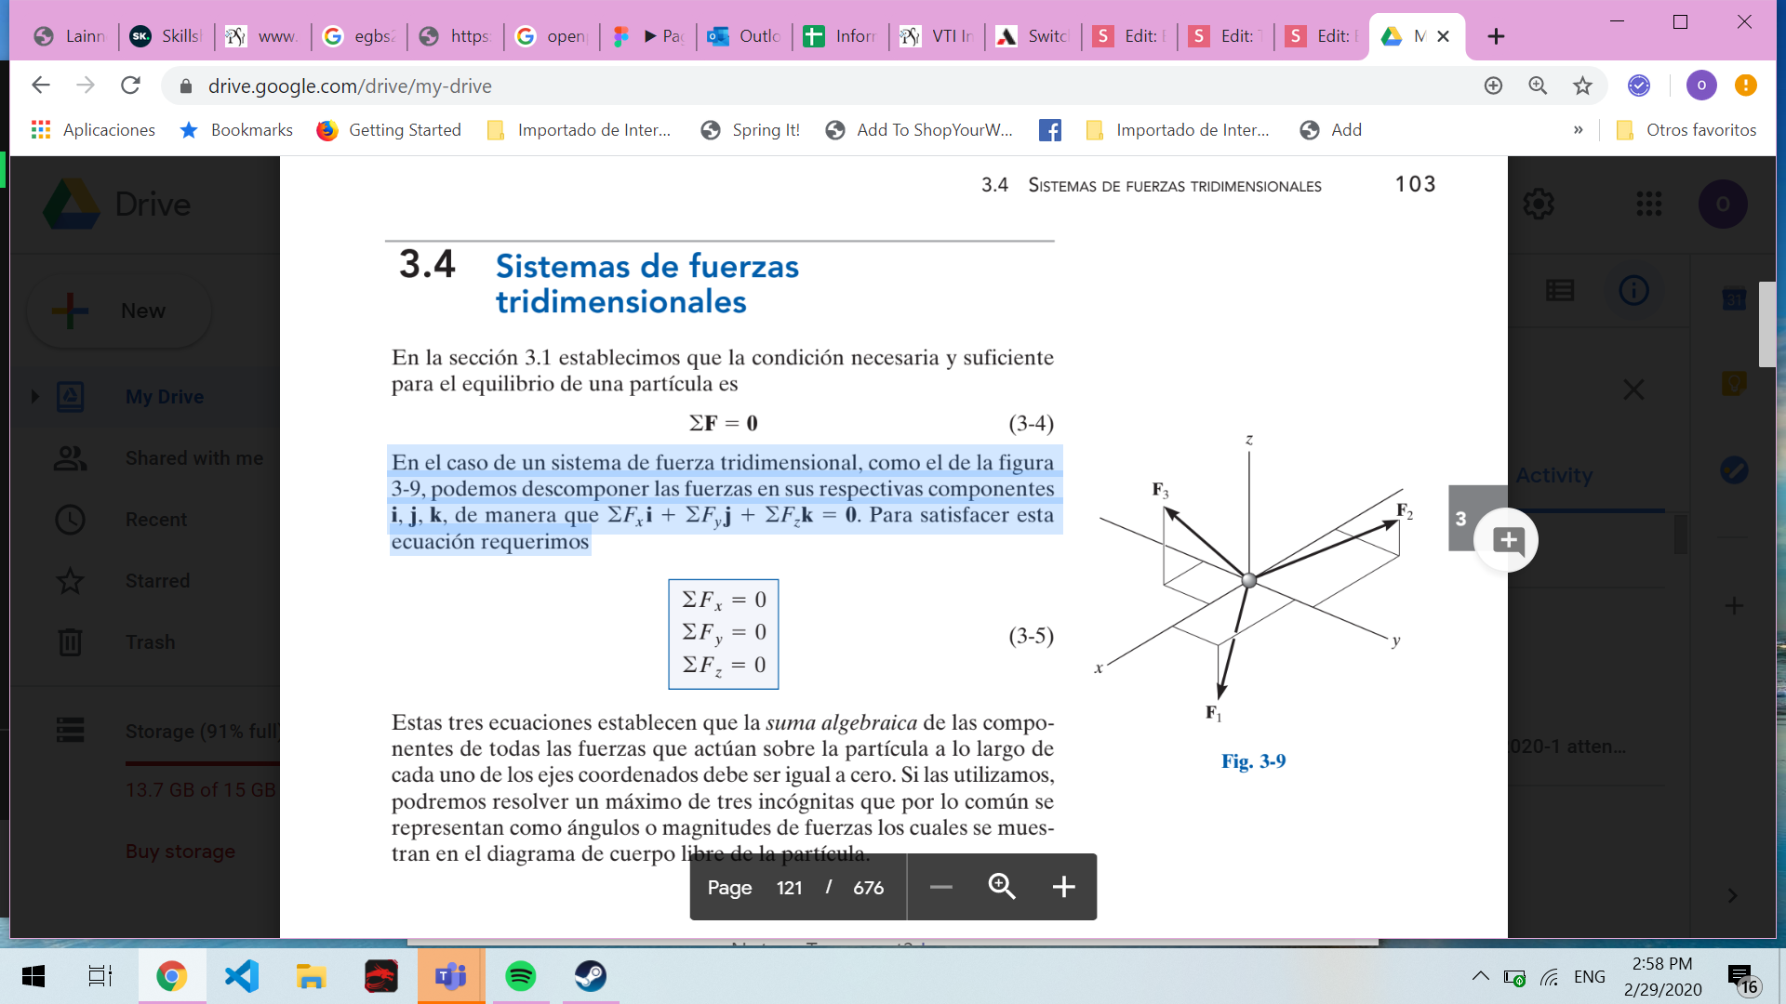The image size is (1786, 1004).
Task: Open the Buy storage link
Action: click(x=180, y=852)
